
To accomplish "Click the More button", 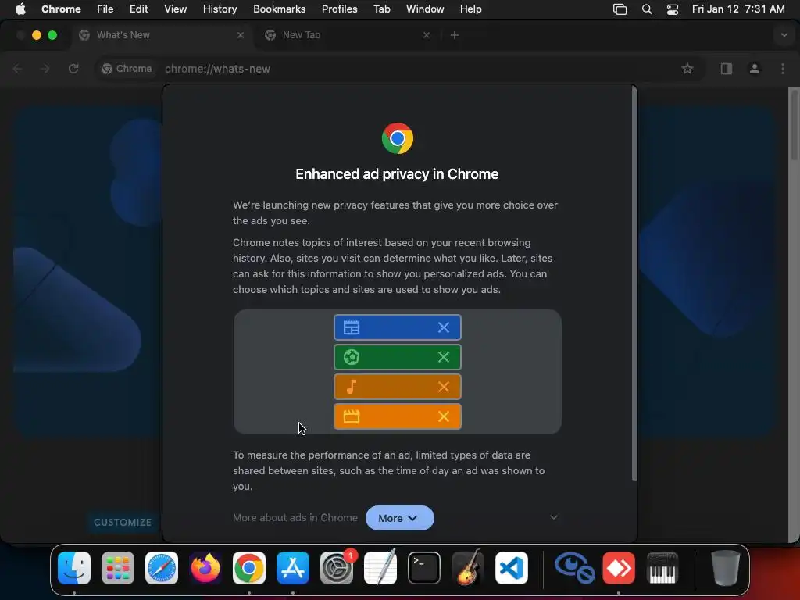I will 399,518.
